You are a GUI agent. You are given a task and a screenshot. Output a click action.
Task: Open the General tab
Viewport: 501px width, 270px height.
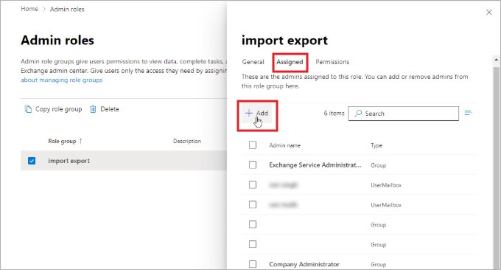(x=253, y=62)
